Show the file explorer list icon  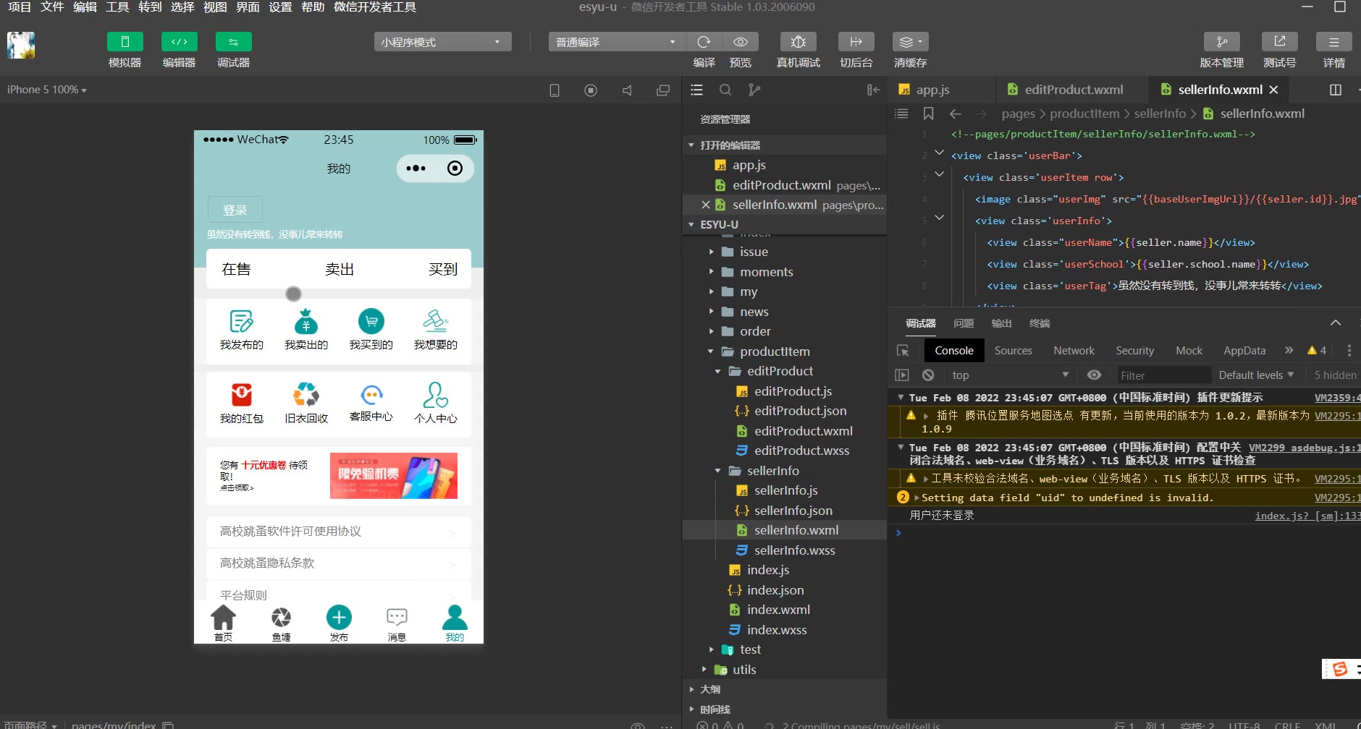coord(696,90)
